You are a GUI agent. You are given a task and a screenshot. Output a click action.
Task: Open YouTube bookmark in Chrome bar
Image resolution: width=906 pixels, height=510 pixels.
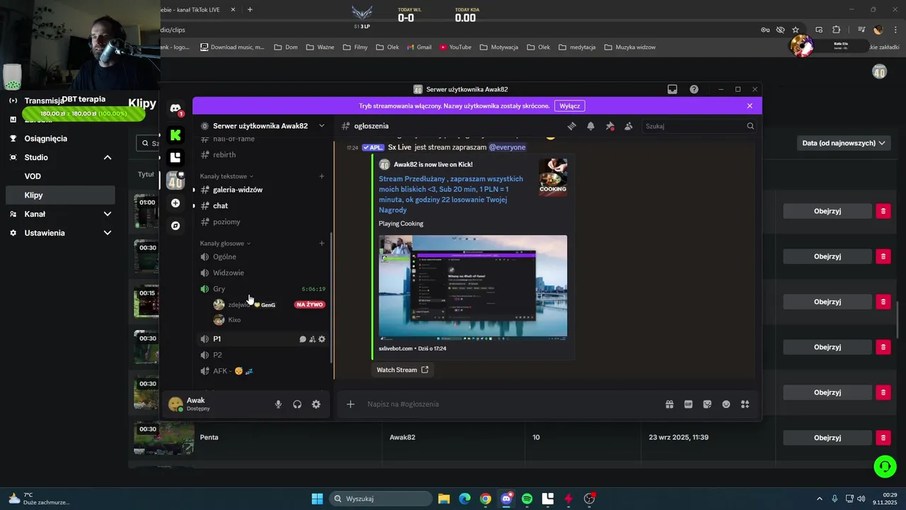pyautogui.click(x=455, y=47)
